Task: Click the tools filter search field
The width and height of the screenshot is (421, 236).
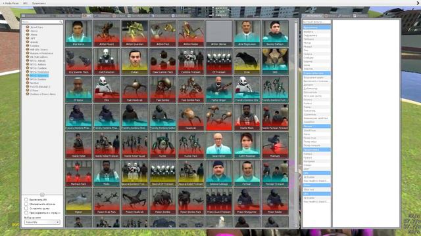Action: [316, 22]
